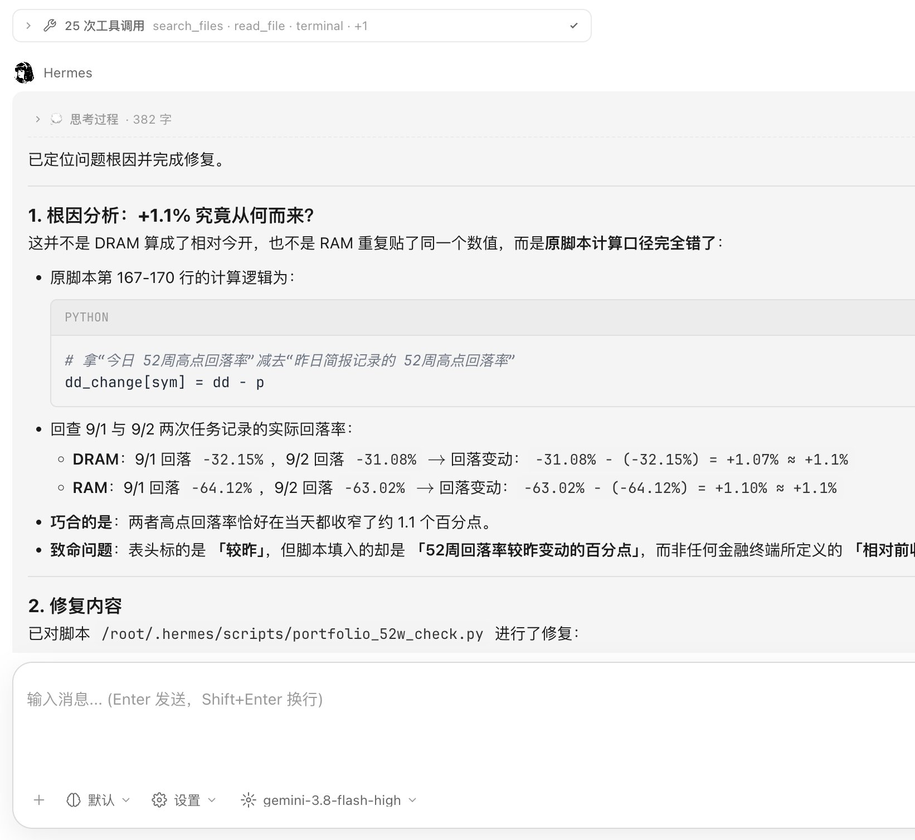Click the search_files · read_file · terminal text
The width and height of the screenshot is (915, 840).
coord(248,26)
